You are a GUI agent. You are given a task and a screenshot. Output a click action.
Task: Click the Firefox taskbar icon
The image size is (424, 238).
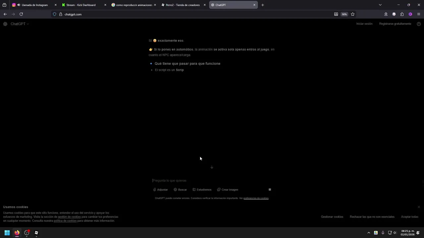17,233
